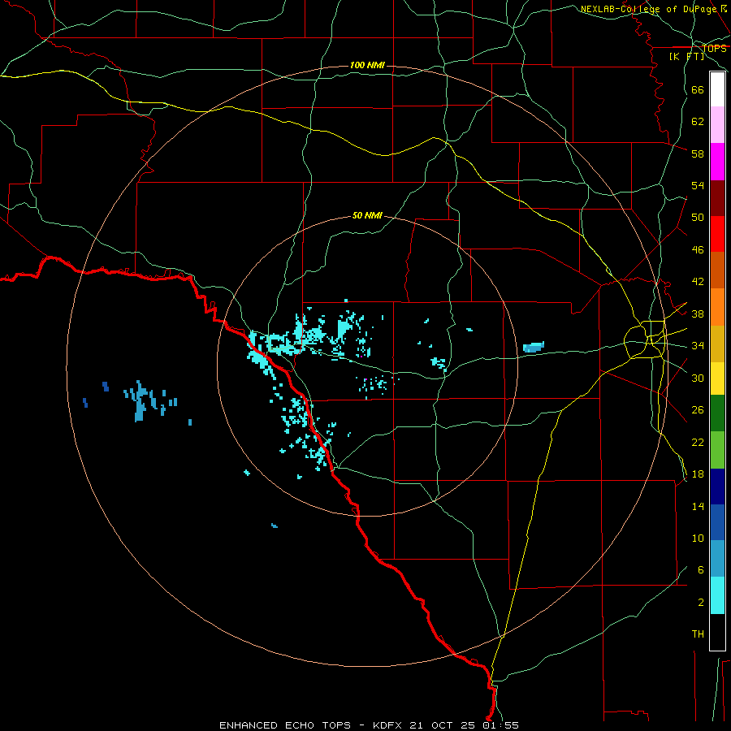This screenshot has height=731, width=731.
Task: Click the light pink swatch in the scale
Action: [717, 125]
